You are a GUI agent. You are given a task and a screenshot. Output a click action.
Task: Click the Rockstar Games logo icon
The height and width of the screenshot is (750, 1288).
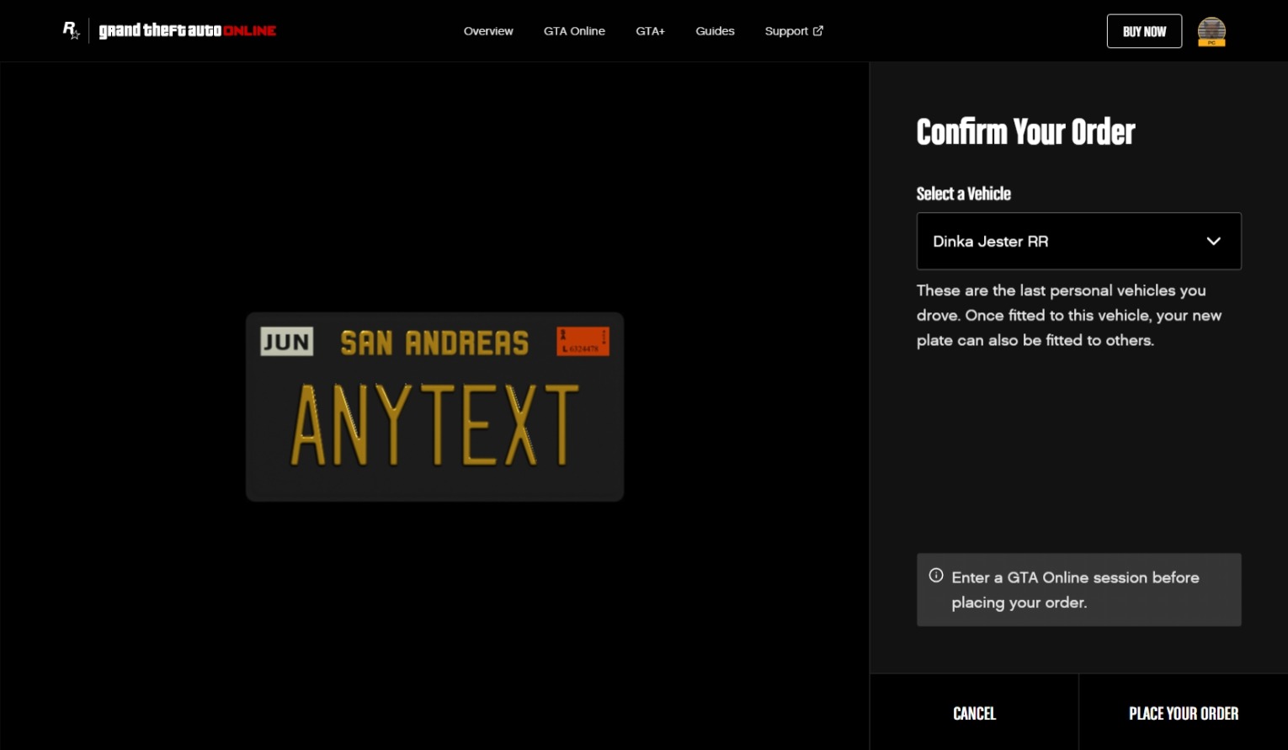click(72, 30)
